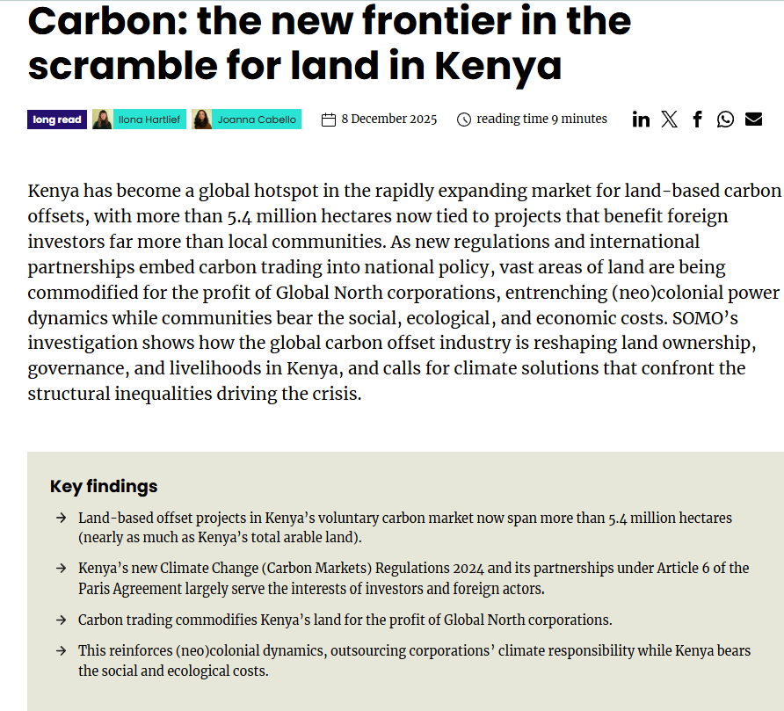Viewport: 784px width, 711px height.
Task: Click Ilona Hartlief's avatar photo
Action: 102,120
